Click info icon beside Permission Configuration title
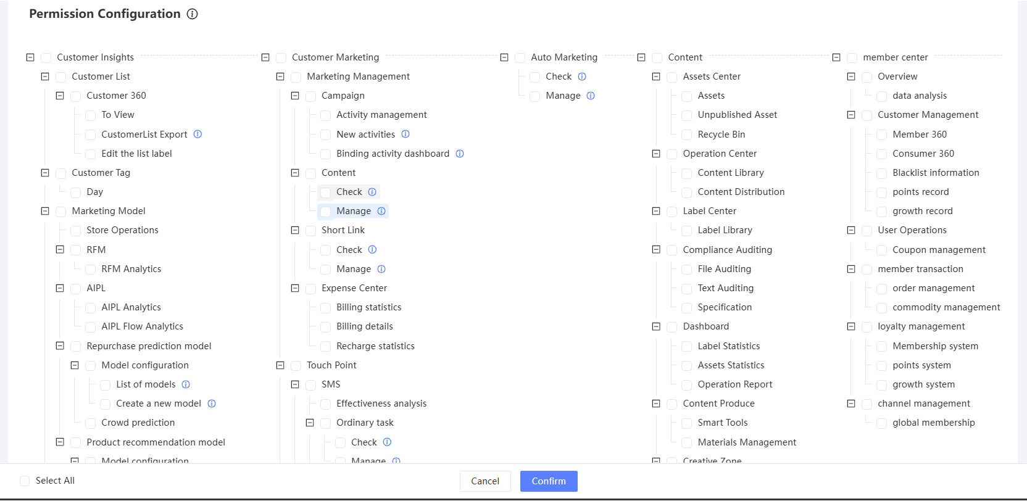Image resolution: width=1027 pixels, height=501 pixels. coord(193,14)
